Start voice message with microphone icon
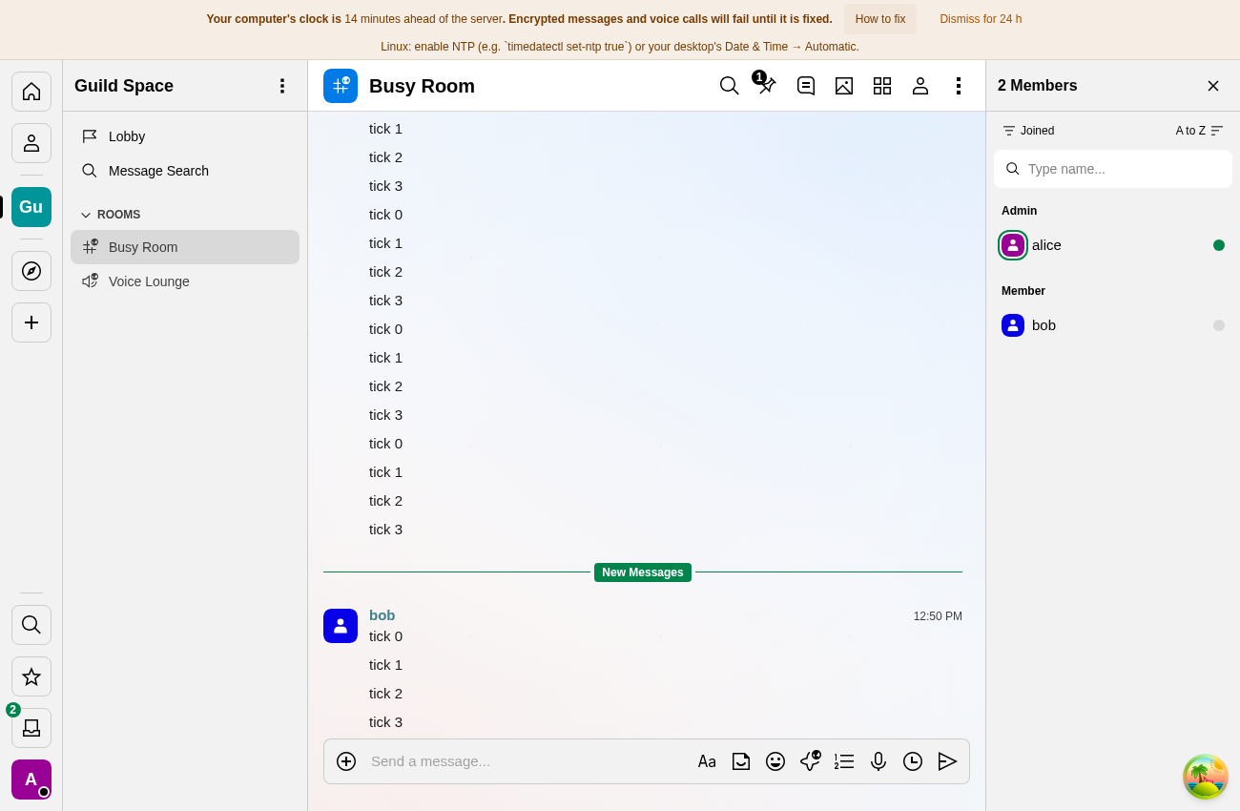1240x811 pixels. tap(878, 761)
